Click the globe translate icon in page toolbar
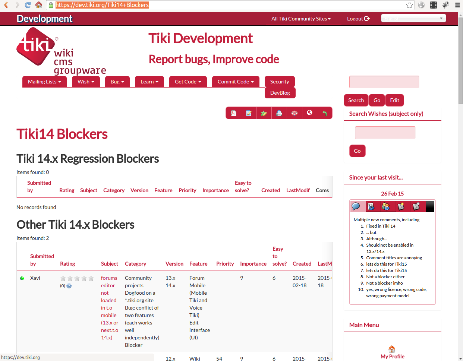The image size is (463, 361). pyautogui.click(x=309, y=113)
